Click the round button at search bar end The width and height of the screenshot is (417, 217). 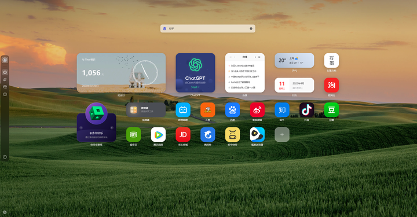pyautogui.click(x=251, y=28)
